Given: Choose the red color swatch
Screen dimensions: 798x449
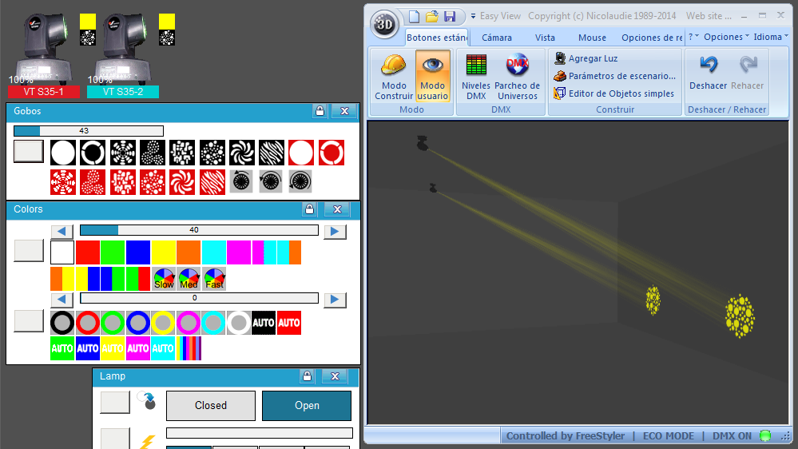Looking at the screenshot, I should point(88,252).
